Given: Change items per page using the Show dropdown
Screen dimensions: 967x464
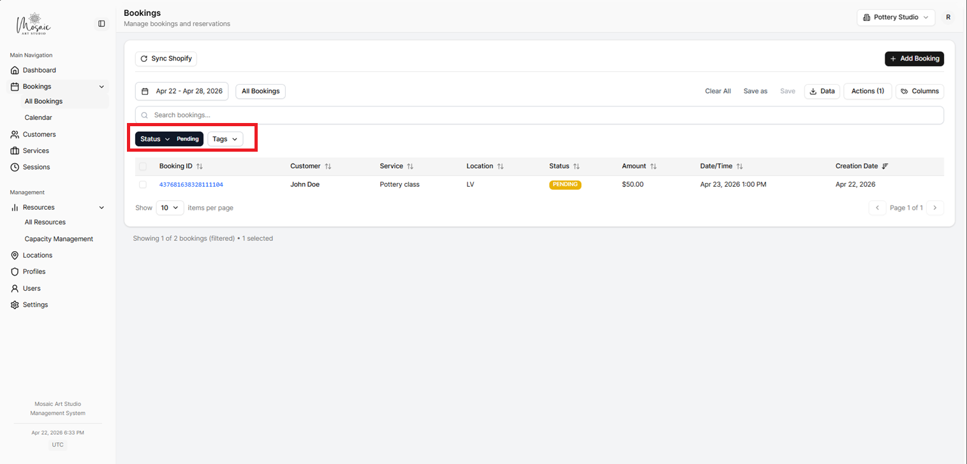Looking at the screenshot, I should 170,208.
